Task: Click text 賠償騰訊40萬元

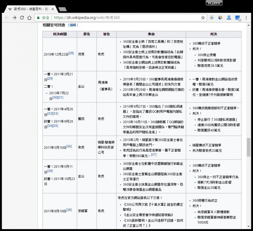Action: click(209, 130)
